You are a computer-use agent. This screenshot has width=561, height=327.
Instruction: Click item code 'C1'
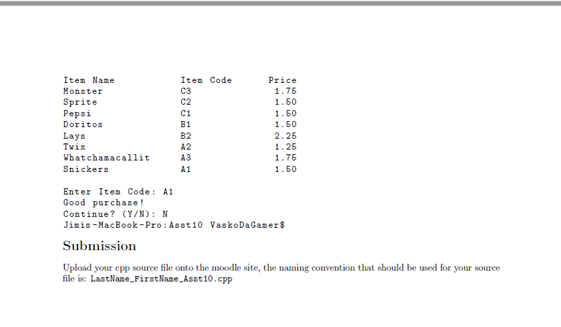pos(186,114)
